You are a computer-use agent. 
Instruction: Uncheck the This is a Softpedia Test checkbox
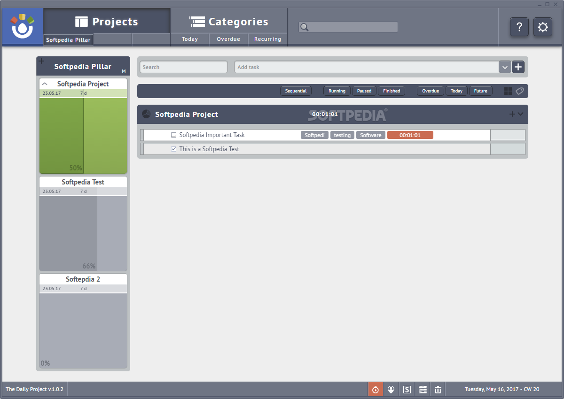(x=173, y=149)
